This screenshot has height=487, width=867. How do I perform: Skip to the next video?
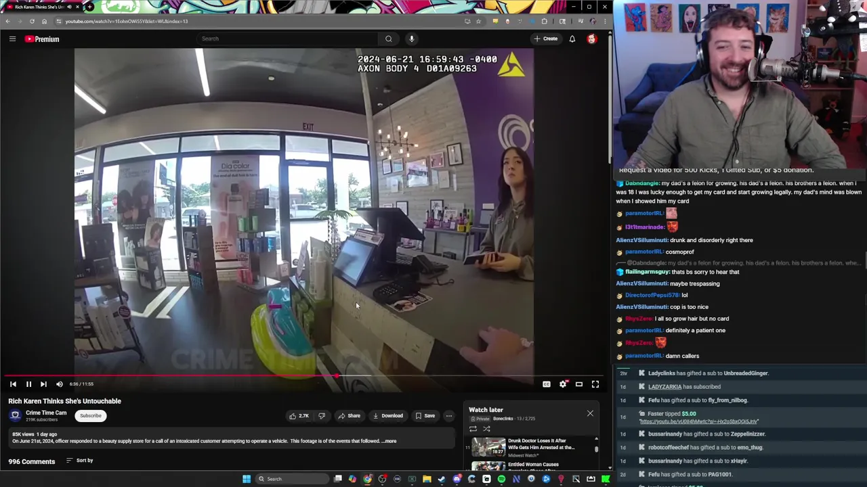coord(43,384)
